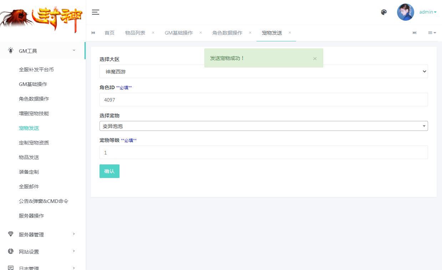Toggle the sidebar with the hamburger icon
The width and height of the screenshot is (442, 270).
pos(95,12)
